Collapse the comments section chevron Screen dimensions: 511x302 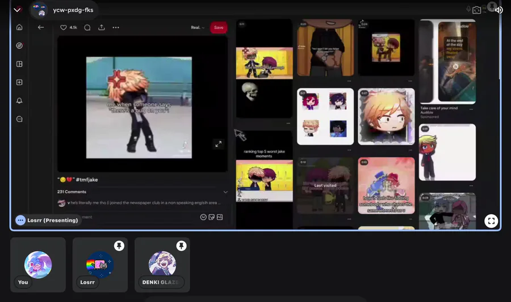click(225, 192)
